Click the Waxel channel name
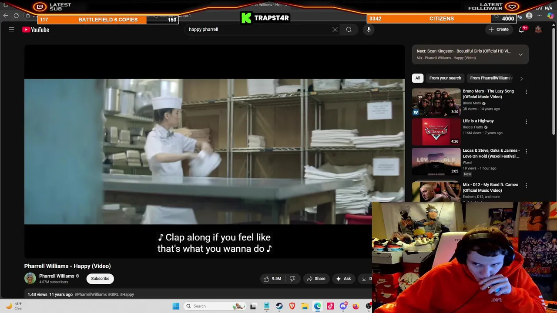The height and width of the screenshot is (313, 557). pyautogui.click(x=467, y=163)
